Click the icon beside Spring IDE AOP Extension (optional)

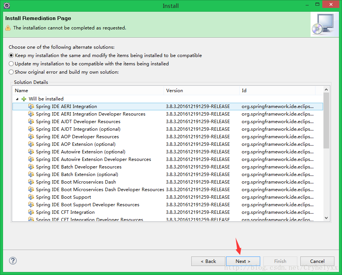(x=31, y=144)
